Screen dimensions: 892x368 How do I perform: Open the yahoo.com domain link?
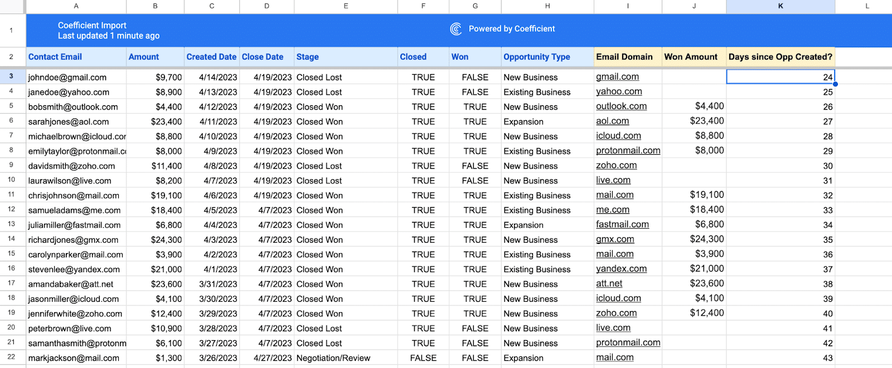coord(619,91)
